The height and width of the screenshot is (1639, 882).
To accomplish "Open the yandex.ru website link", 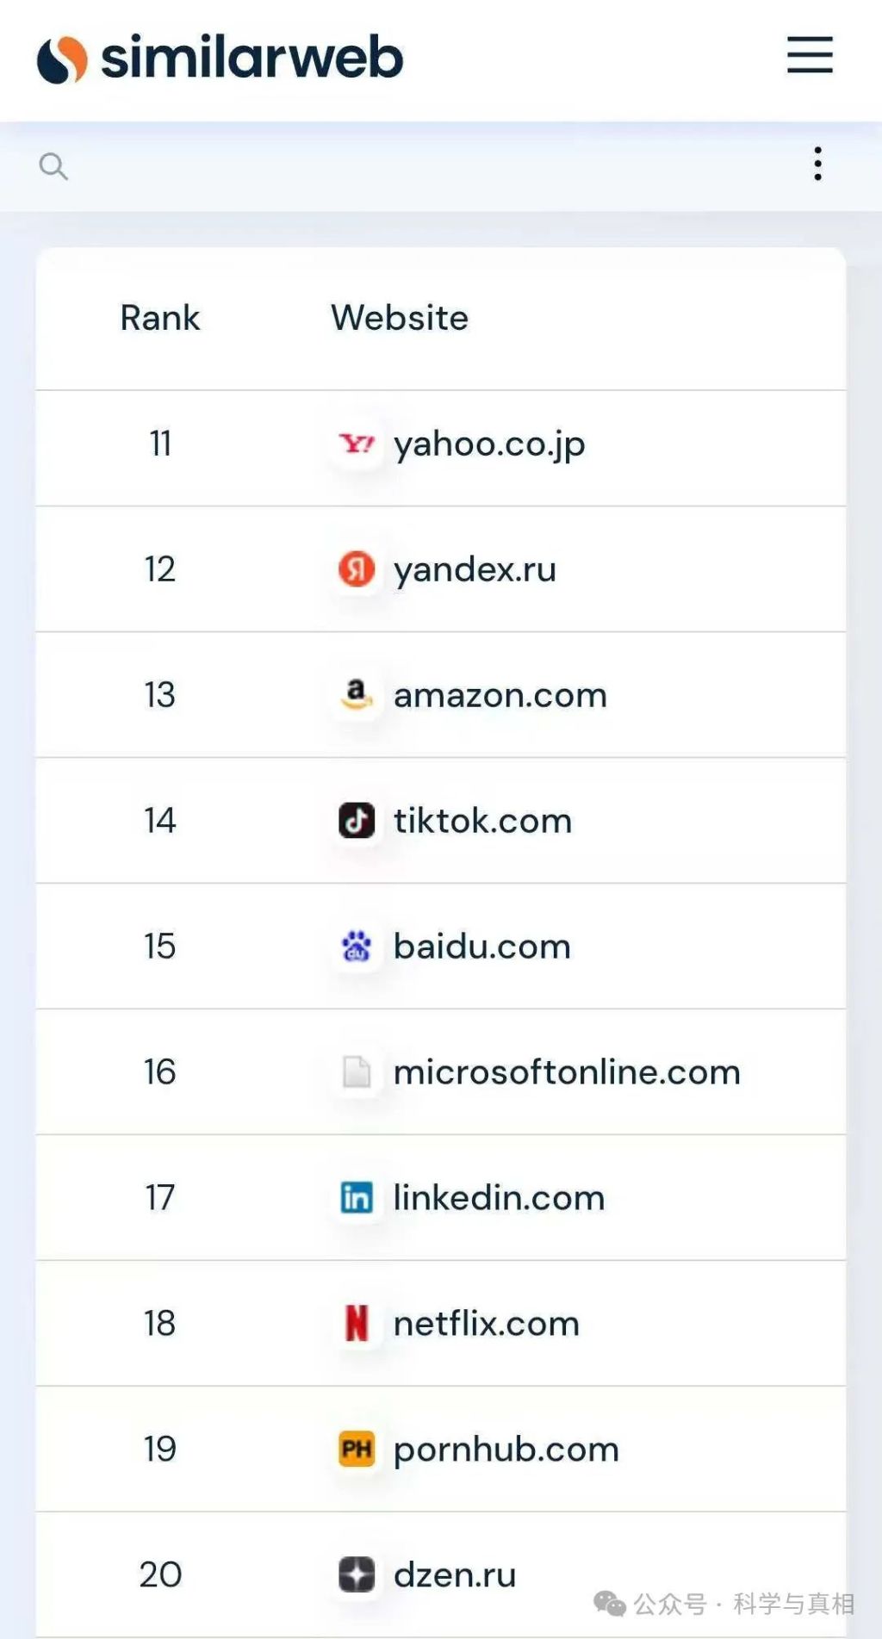I will (475, 570).
